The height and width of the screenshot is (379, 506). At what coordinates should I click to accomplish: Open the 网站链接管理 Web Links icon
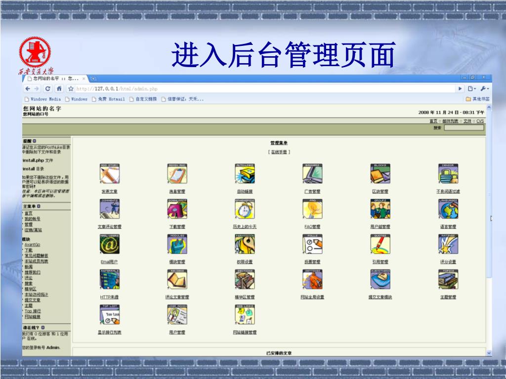(x=245, y=314)
